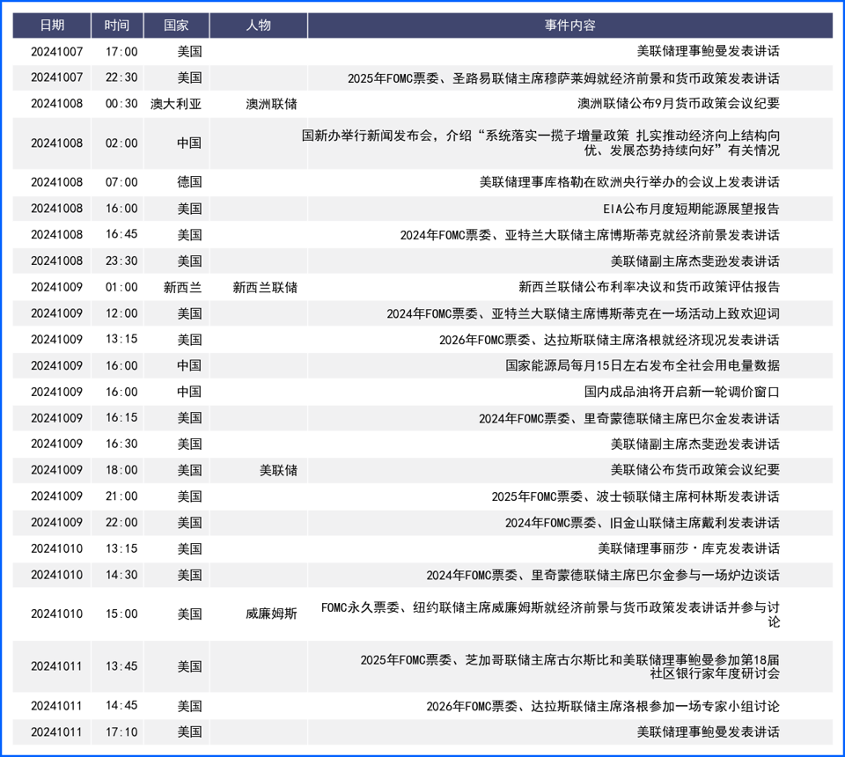
Task: Select the 波士顿联储主席柯林斯 event text
Action: pos(636,496)
